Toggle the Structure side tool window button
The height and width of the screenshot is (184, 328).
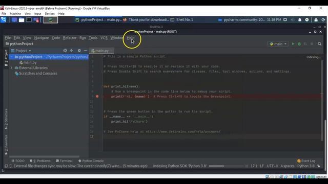pyautogui.click(x=6, y=119)
